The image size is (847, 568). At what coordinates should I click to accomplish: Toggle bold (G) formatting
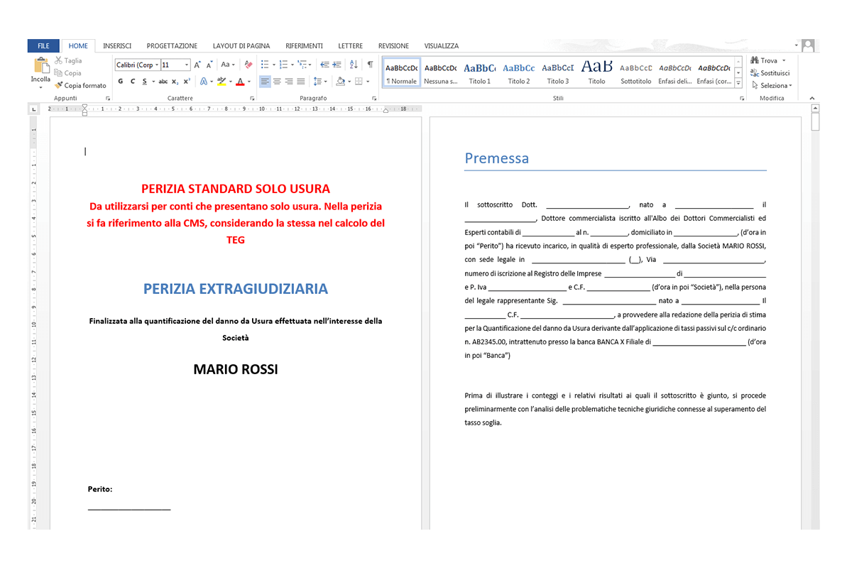(x=121, y=82)
